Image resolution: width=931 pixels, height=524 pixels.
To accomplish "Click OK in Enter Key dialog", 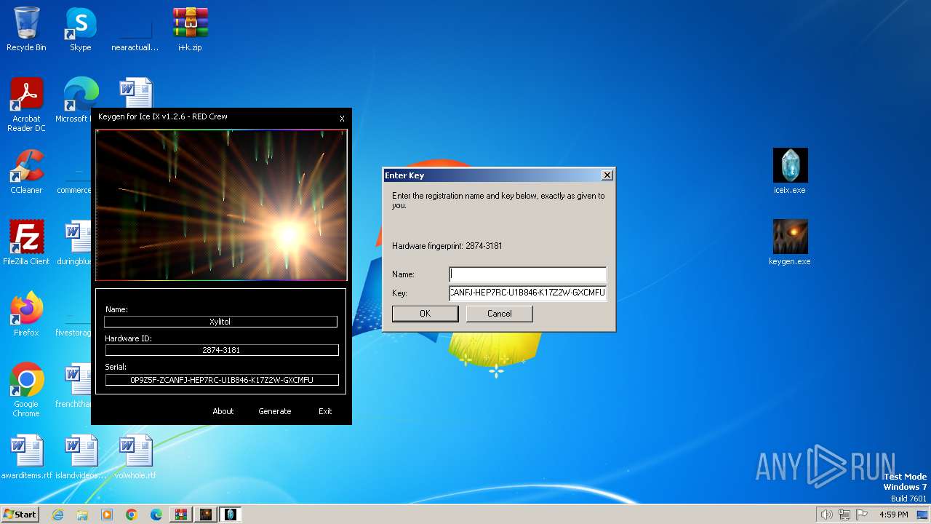I will pos(425,314).
